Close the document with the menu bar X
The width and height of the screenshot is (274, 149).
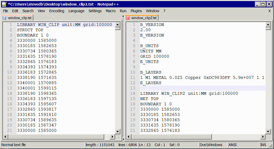tap(270, 11)
